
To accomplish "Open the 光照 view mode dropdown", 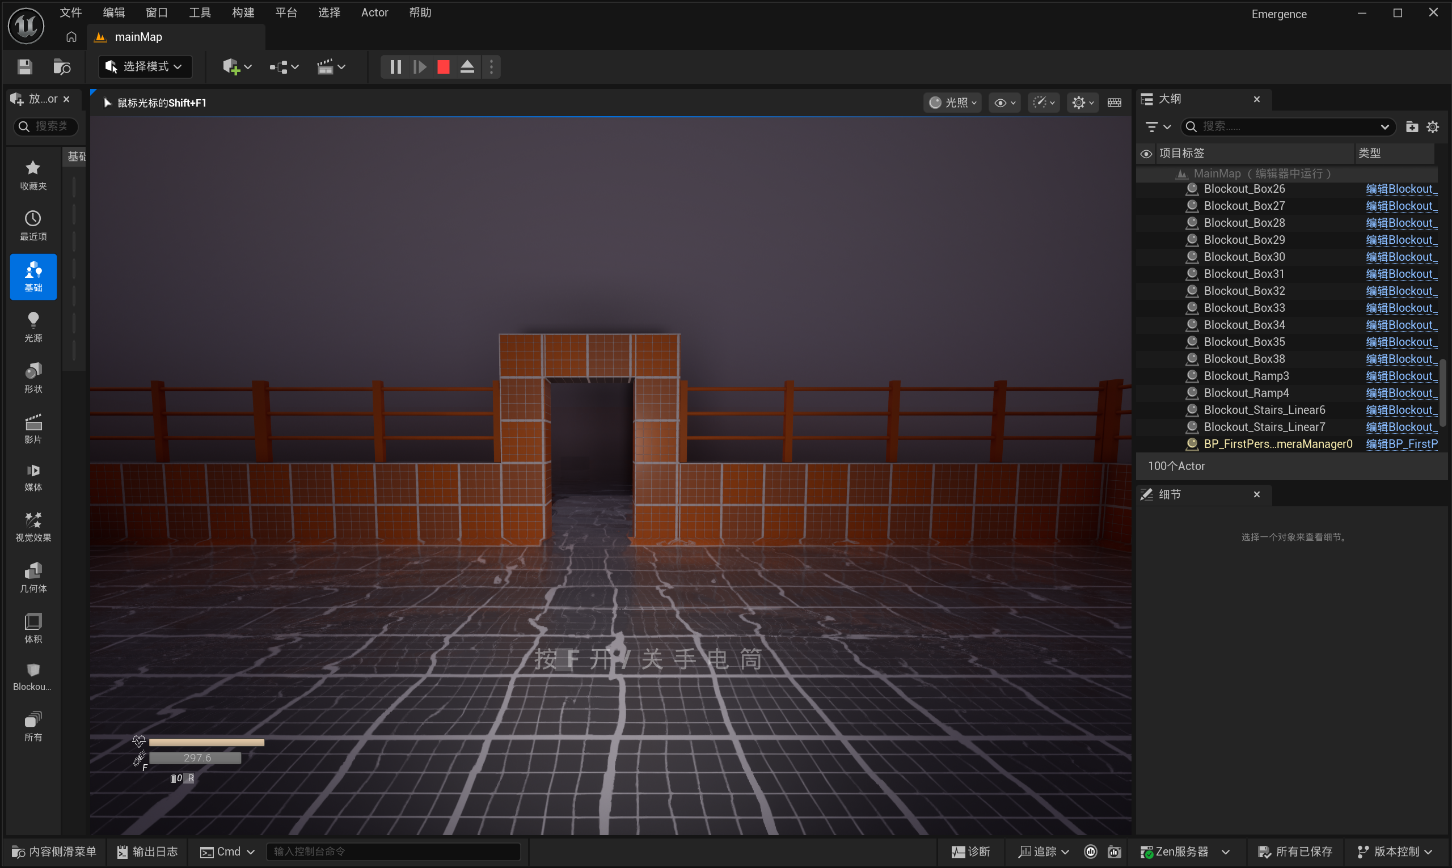I will click(x=952, y=103).
